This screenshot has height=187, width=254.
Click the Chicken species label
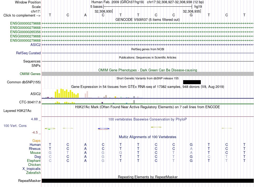coord(34,165)
